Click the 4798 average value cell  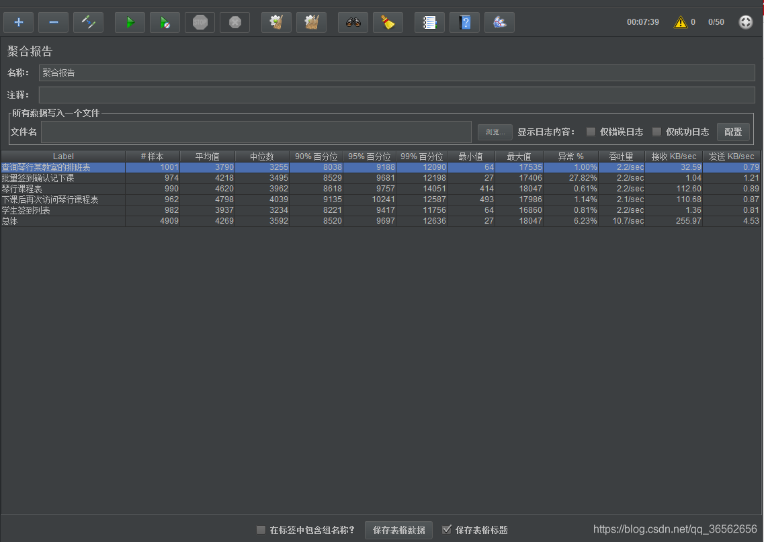(x=208, y=199)
